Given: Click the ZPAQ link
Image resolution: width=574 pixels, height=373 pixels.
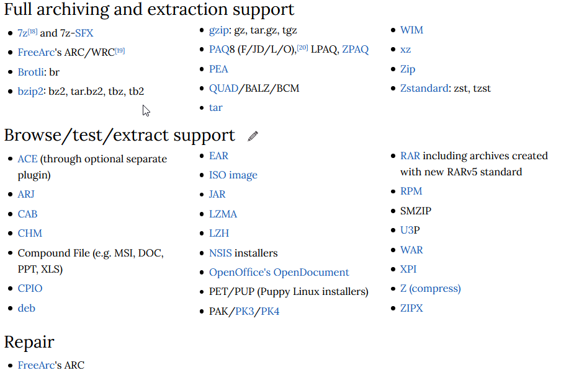Looking at the screenshot, I should click(x=355, y=50).
